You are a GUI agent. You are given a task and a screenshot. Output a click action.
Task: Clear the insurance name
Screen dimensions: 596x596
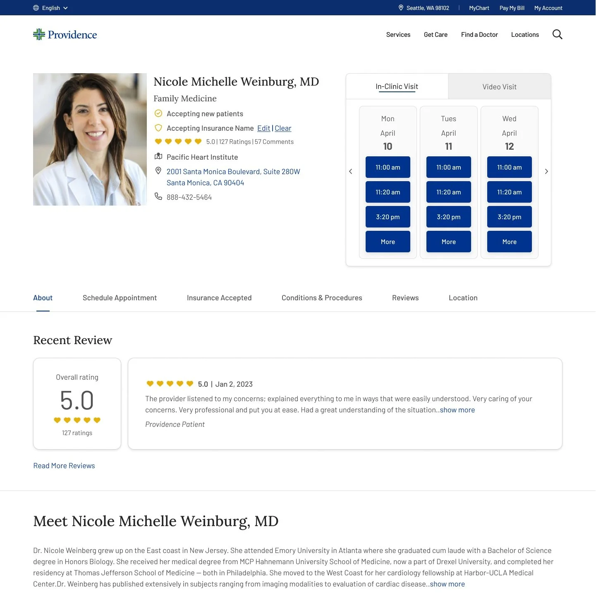coord(283,128)
